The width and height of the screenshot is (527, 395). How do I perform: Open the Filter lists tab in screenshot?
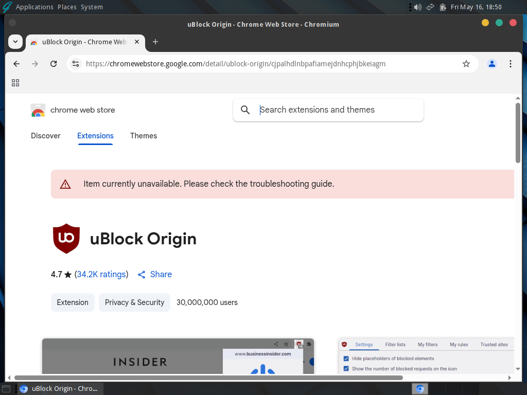[x=395, y=345]
